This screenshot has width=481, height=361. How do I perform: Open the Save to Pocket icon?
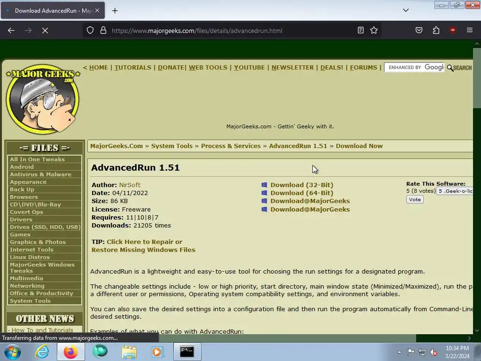pyautogui.click(x=419, y=30)
